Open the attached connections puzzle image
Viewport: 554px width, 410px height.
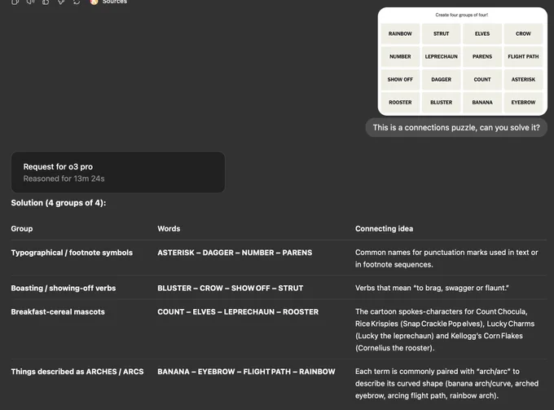(463, 61)
